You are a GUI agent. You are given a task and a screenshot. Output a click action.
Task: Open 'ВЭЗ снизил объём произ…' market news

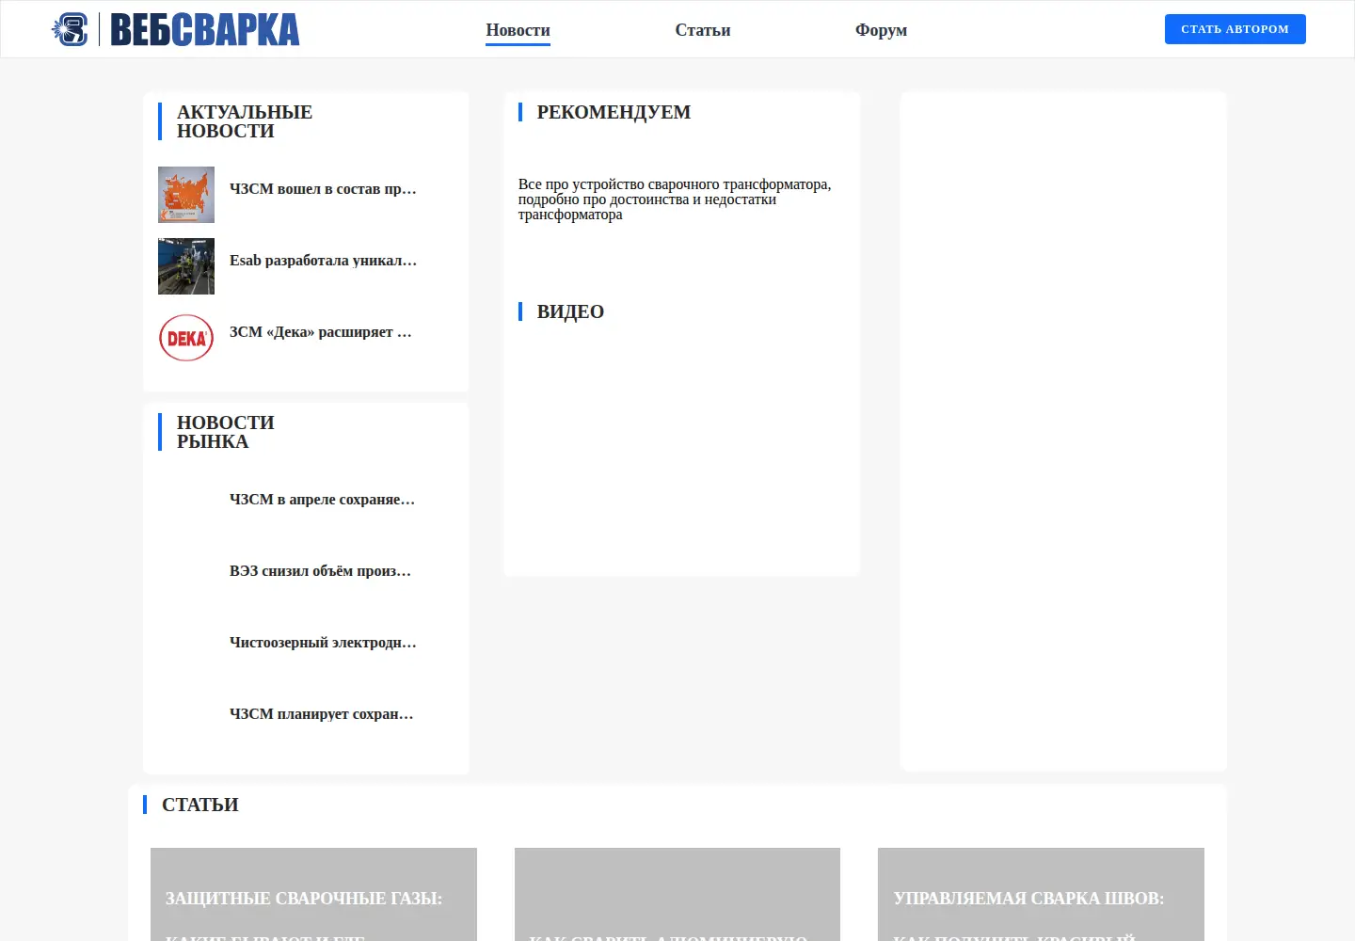pos(320,571)
